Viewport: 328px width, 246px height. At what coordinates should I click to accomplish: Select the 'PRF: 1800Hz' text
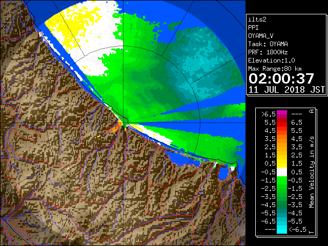268,52
